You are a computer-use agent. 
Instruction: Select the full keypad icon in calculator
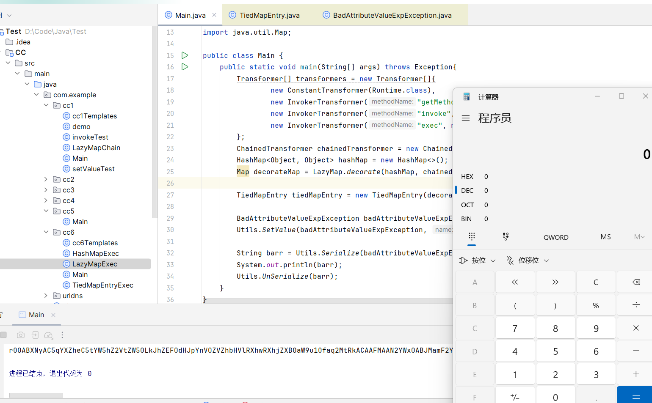click(472, 236)
